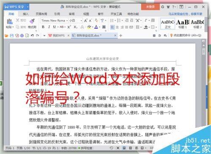The width and height of the screenshot is (211, 154).
Task: Expand line spacing dropdown
Action: pos(141,27)
